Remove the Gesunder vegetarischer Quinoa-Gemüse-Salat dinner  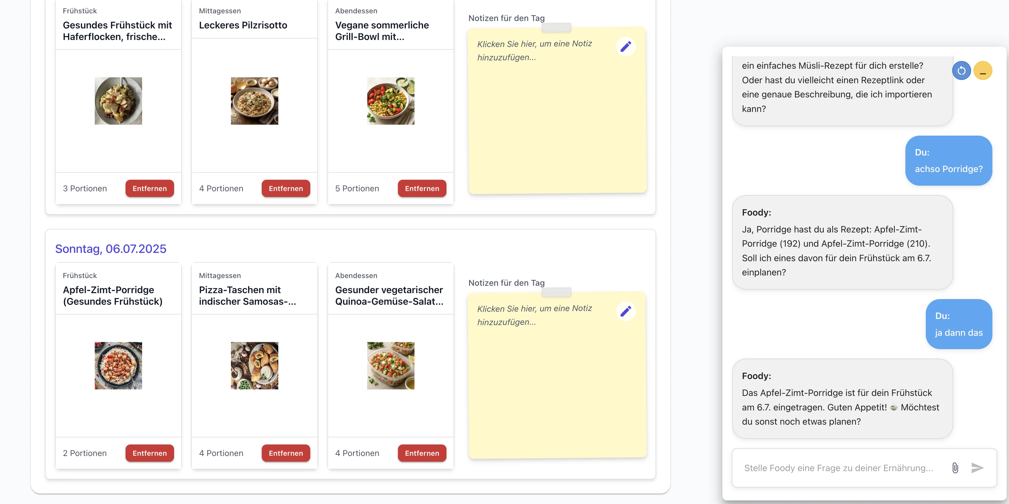click(x=422, y=453)
